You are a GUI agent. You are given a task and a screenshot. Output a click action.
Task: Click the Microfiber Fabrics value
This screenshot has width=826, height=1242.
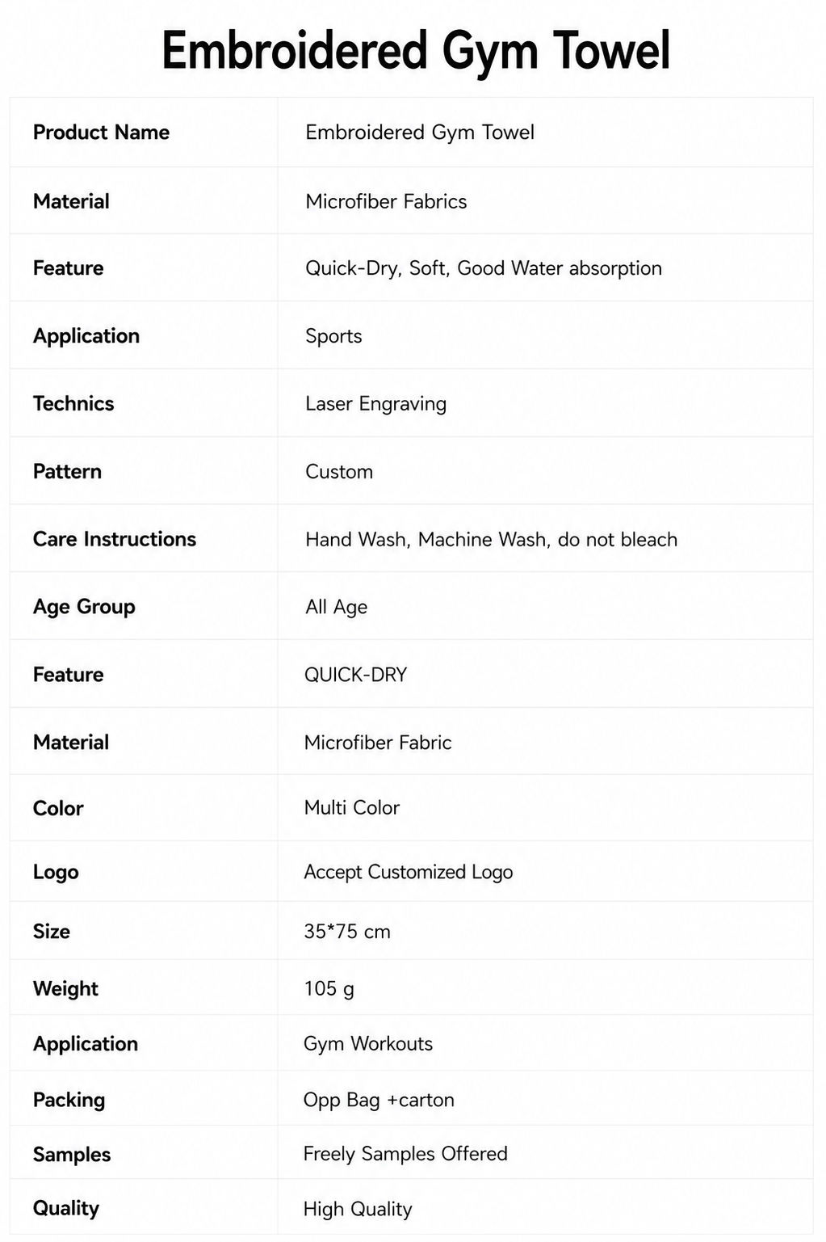coord(386,201)
